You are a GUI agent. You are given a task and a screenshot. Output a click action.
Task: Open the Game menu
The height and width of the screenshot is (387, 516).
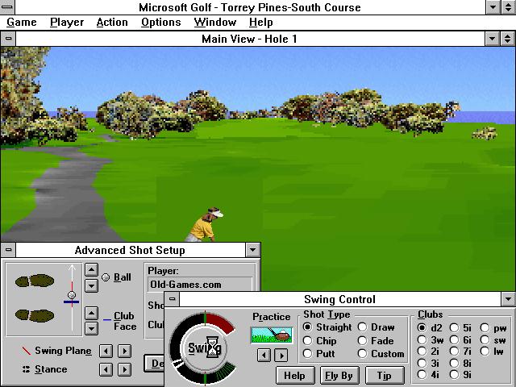[22, 23]
